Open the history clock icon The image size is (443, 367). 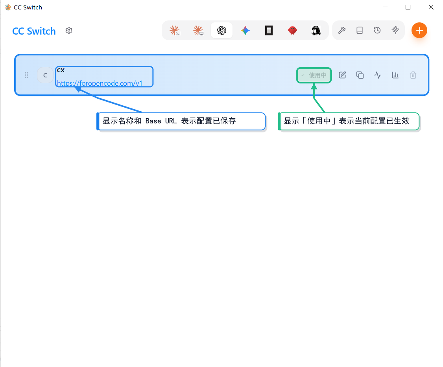(x=377, y=30)
